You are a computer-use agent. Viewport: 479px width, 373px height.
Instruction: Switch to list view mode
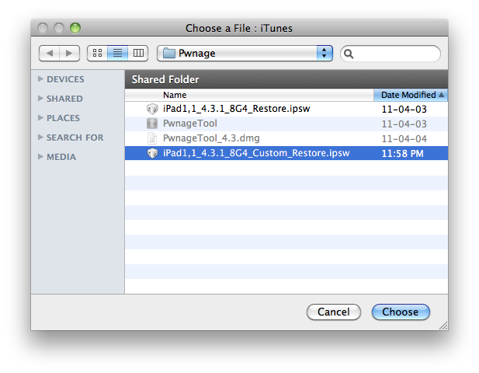pyautogui.click(x=118, y=53)
